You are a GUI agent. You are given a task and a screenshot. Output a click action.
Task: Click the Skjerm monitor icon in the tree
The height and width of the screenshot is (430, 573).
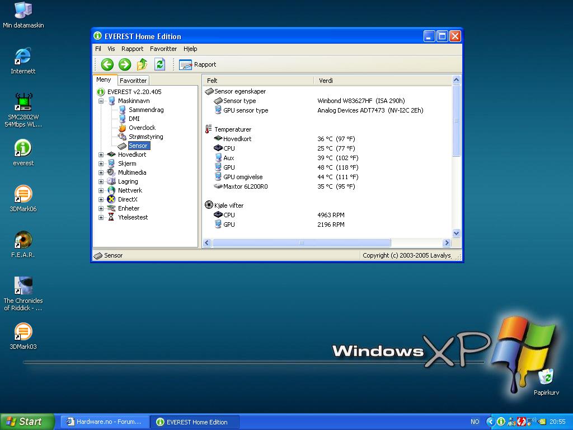pyautogui.click(x=111, y=163)
